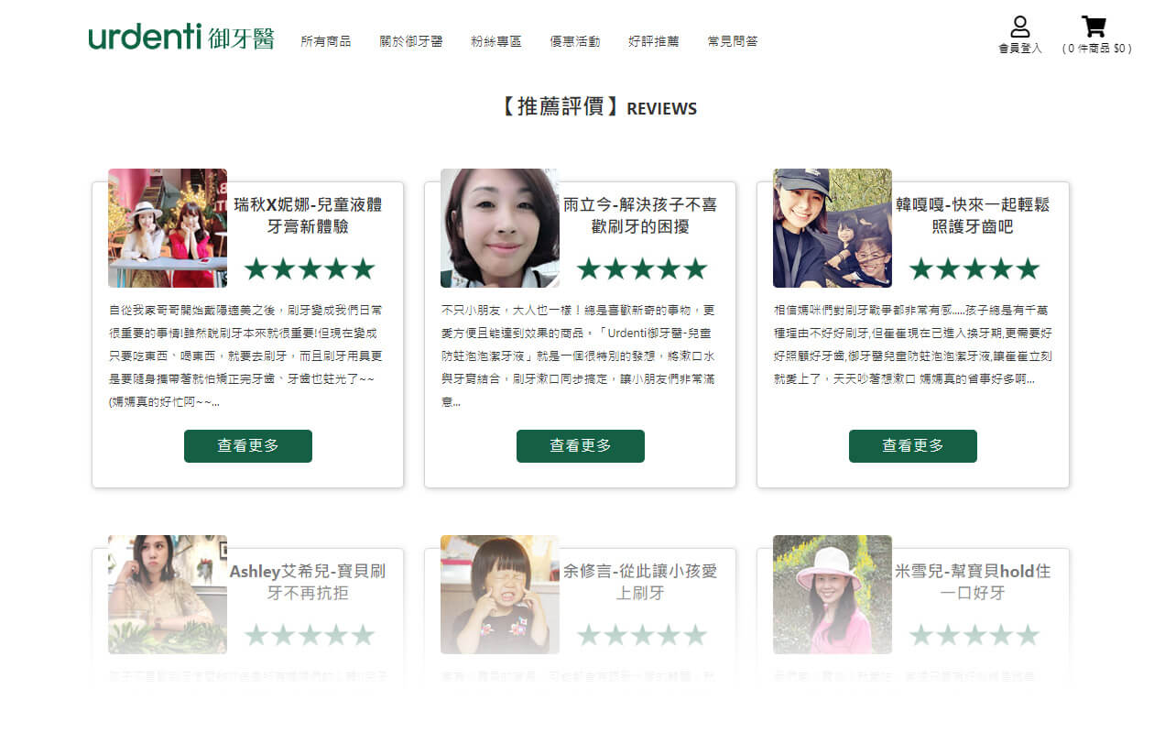1154x733 pixels.
Task: Open the 粉絲專區 navigation item
Action: pyautogui.click(x=496, y=41)
